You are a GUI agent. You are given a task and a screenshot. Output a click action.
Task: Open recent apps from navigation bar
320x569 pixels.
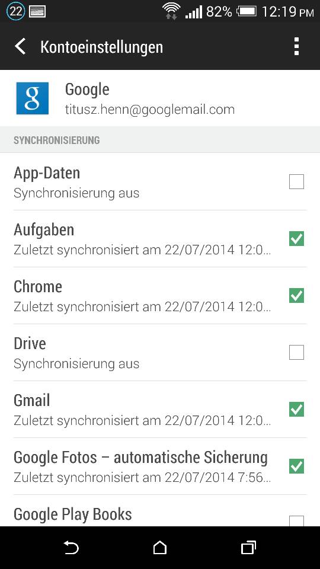tap(248, 548)
